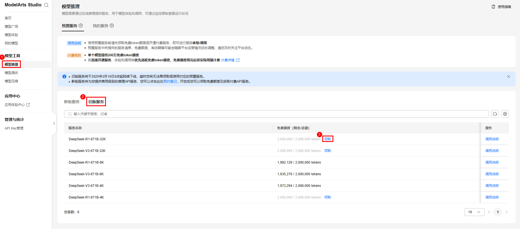Open 调用说明 for DeepSeek-V3-671B-8K

coord(492,174)
